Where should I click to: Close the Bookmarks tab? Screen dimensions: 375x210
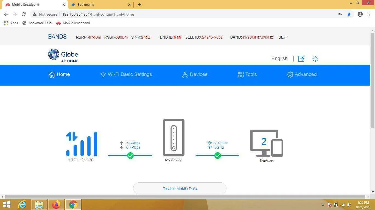click(x=130, y=5)
